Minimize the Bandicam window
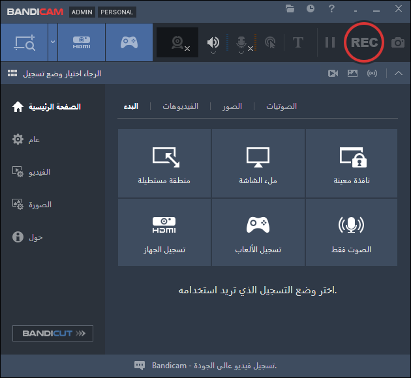Viewport: 411px width, 378px height. point(376,10)
